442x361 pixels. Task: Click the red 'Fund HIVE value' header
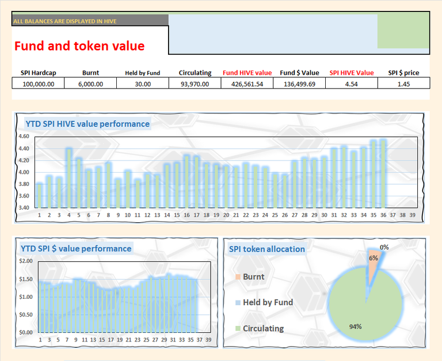pos(247,73)
